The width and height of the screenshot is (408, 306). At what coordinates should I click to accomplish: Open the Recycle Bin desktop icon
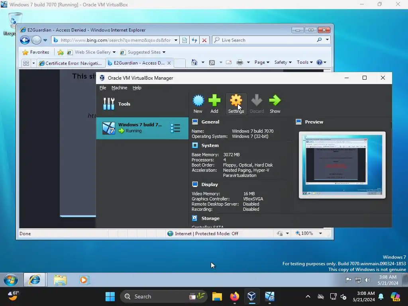coord(14,24)
